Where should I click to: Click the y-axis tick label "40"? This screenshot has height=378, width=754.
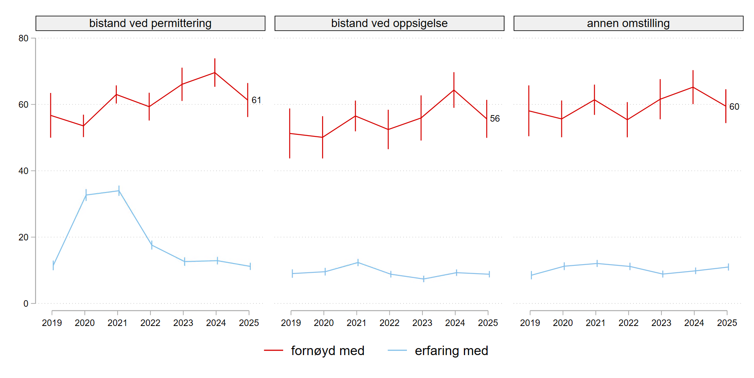23,171
